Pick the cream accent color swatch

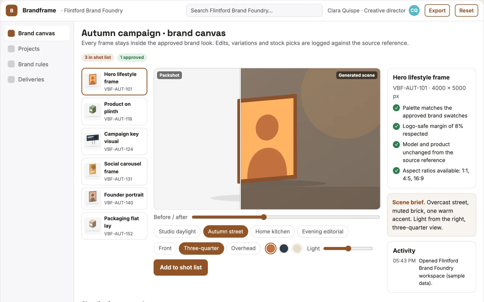pyautogui.click(x=297, y=248)
